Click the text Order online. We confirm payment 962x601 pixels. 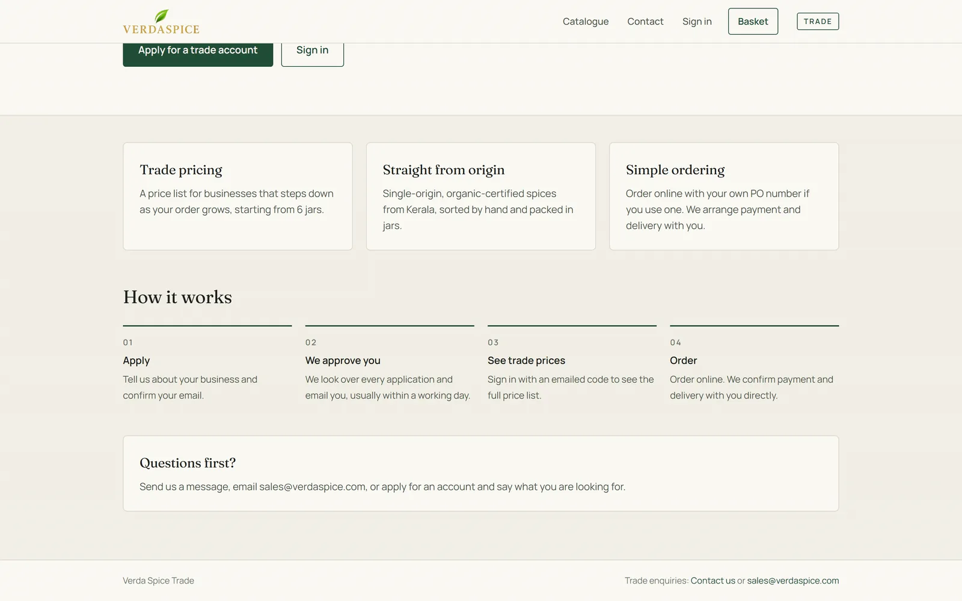tap(752, 388)
